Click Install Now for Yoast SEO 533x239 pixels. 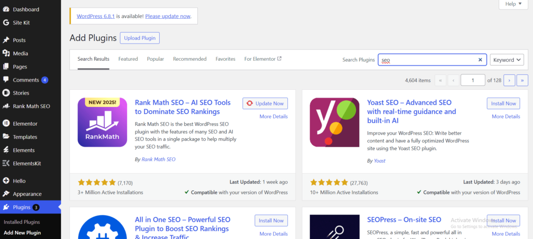pos(503,103)
